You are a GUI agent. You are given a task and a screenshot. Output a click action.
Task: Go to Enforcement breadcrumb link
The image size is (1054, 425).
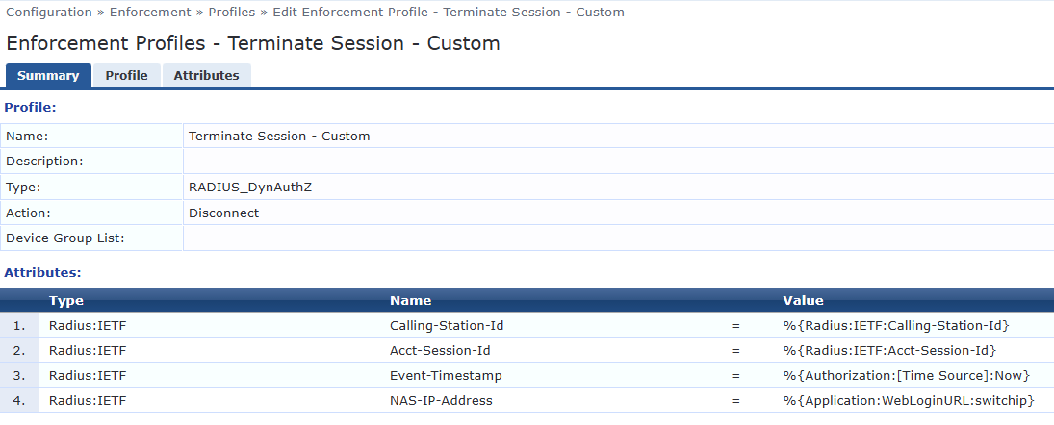click(148, 12)
